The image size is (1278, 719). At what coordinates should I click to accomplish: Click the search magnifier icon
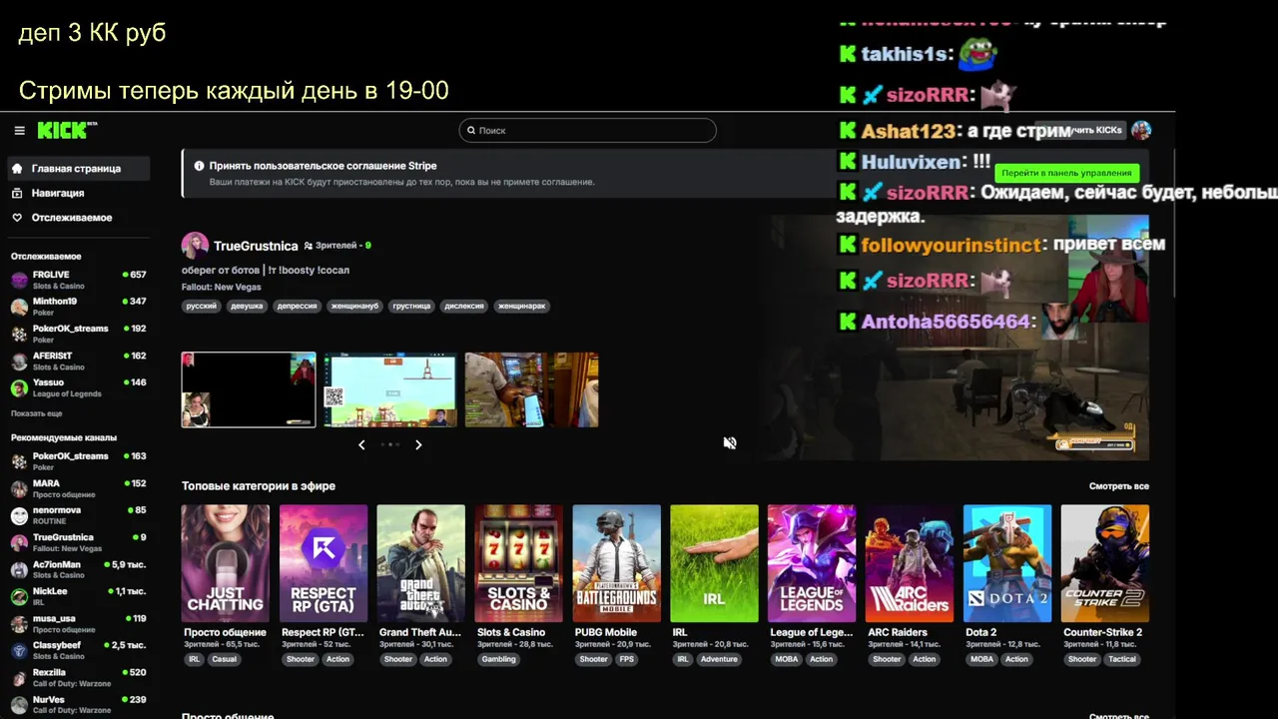point(471,131)
